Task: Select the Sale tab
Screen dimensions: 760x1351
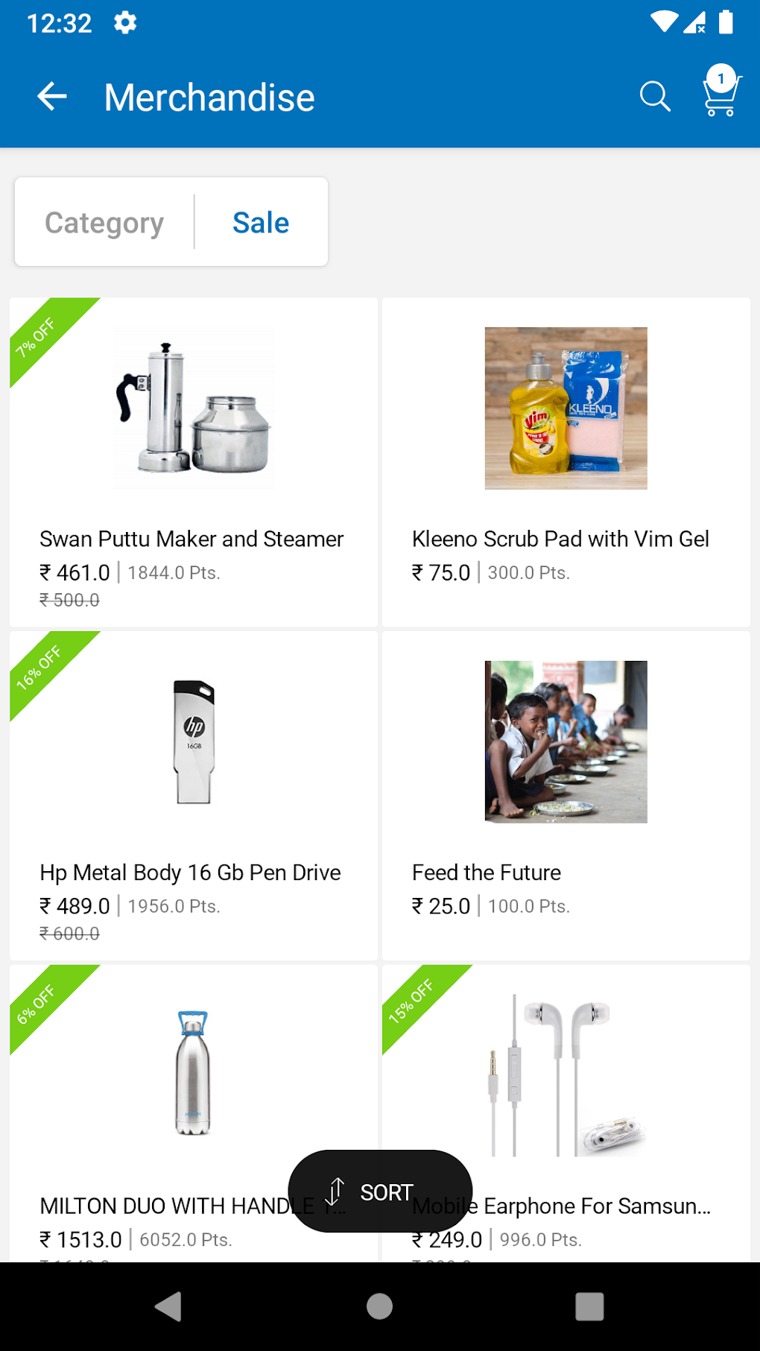Action: click(261, 222)
